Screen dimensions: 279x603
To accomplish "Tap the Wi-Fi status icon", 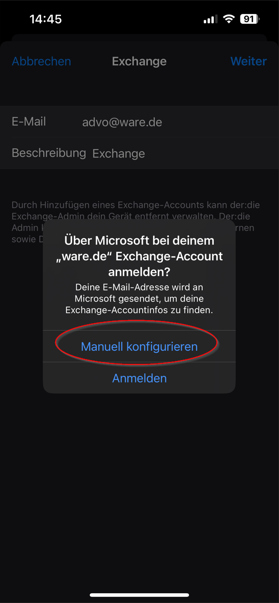I will tap(228, 19).
